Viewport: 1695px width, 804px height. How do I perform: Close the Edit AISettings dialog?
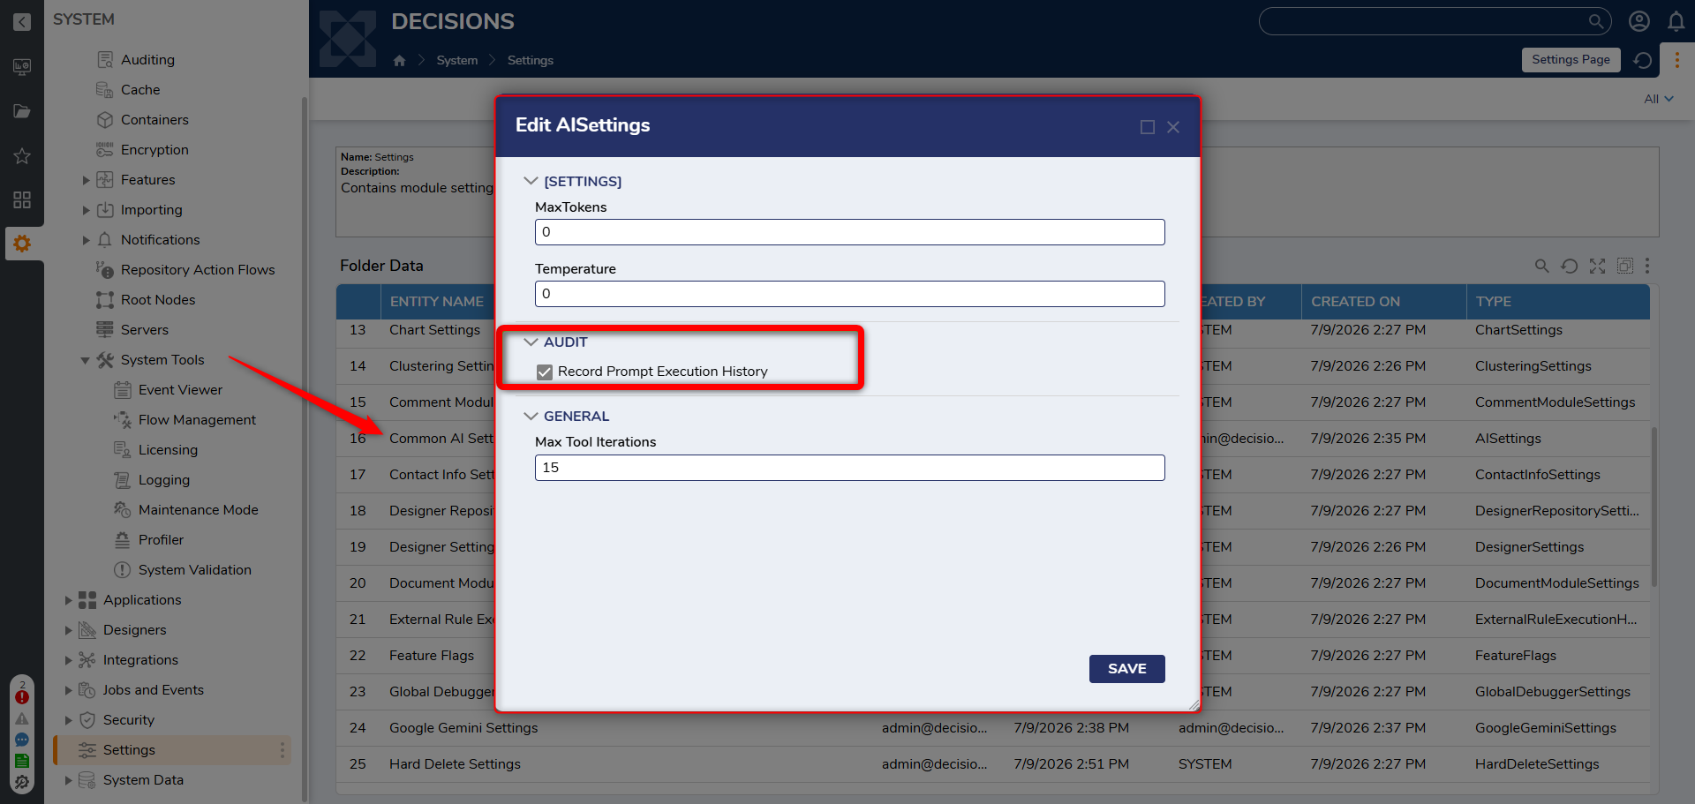[1173, 127]
